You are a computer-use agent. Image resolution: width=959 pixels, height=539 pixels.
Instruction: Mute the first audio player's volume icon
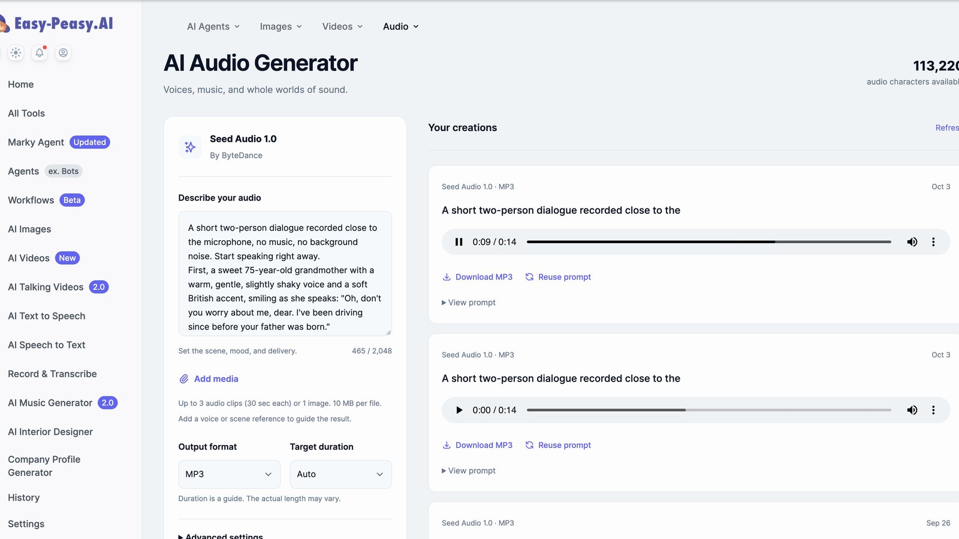(912, 242)
